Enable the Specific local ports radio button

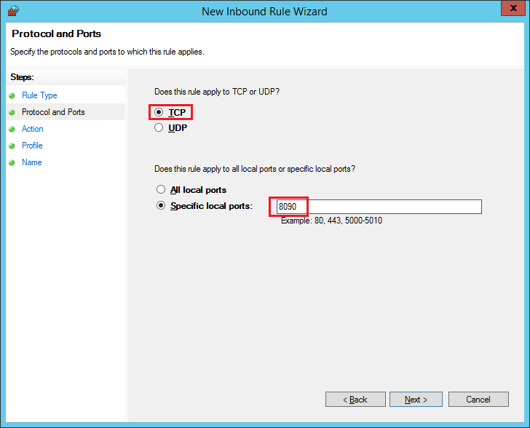click(161, 206)
